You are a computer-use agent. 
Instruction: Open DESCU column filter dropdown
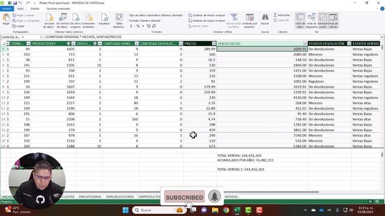(x=100, y=44)
